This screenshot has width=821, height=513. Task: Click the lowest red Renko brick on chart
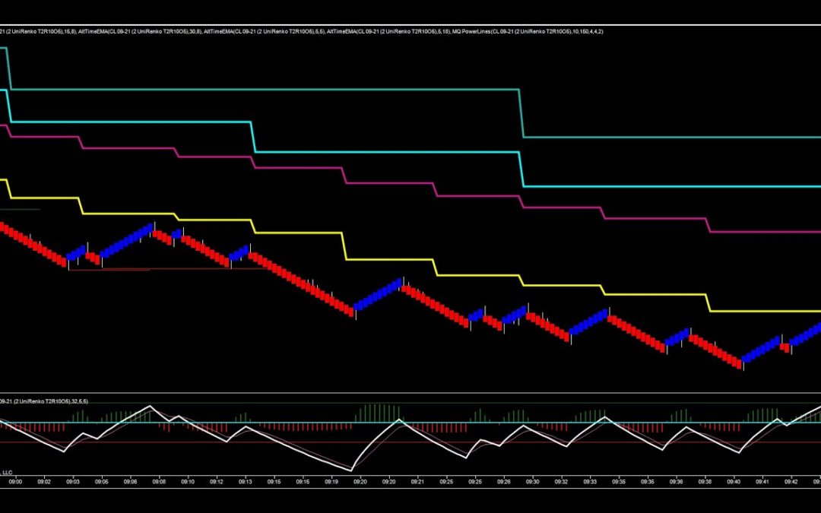pos(737,364)
